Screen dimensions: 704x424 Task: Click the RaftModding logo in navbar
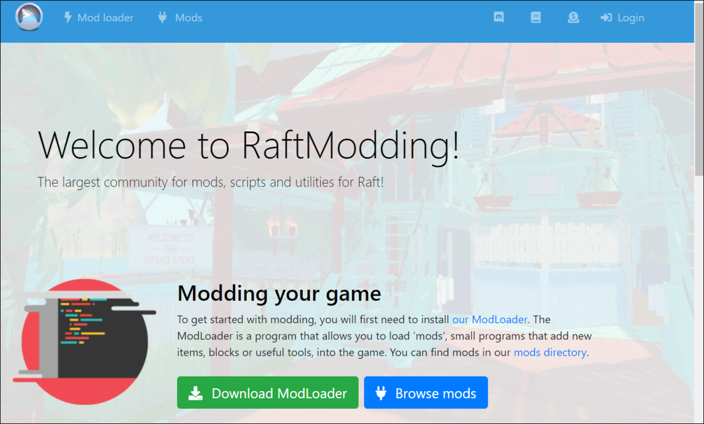[x=29, y=18]
